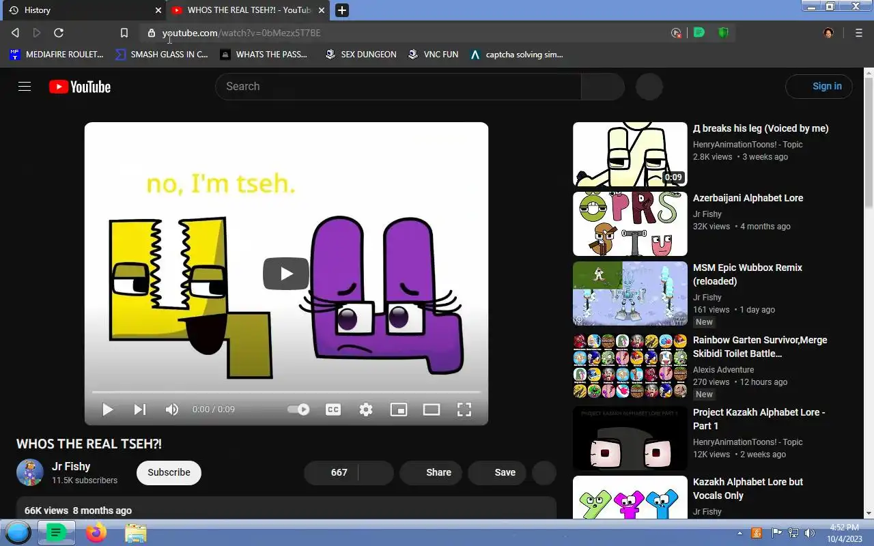Enable miniplayer mode
874x546 pixels.
pyautogui.click(x=399, y=409)
